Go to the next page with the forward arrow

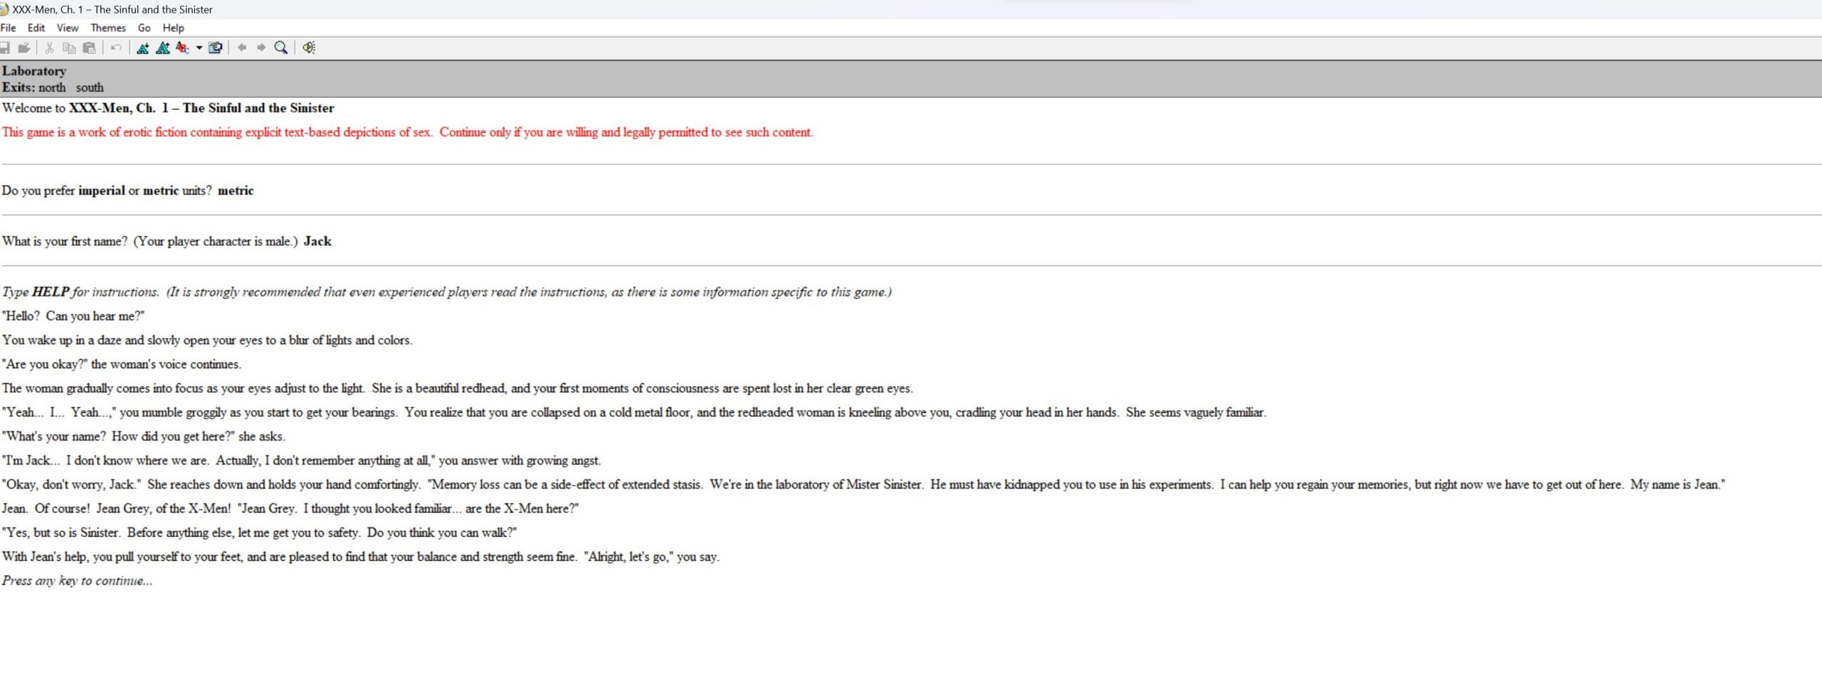261,48
